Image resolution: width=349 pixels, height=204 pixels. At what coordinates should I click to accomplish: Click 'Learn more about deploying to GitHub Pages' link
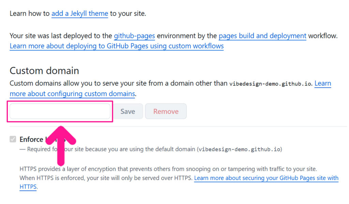(x=117, y=46)
